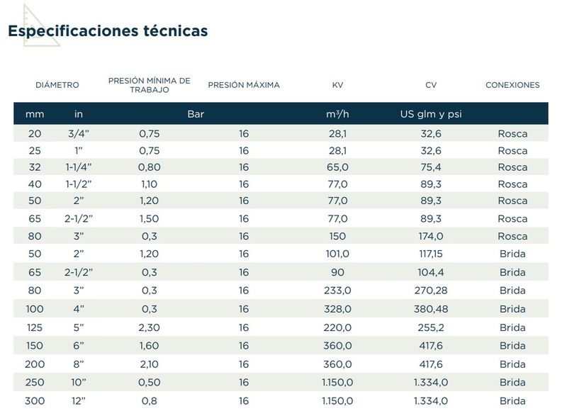Click the 0,50 minimum pressure value

[150, 382]
